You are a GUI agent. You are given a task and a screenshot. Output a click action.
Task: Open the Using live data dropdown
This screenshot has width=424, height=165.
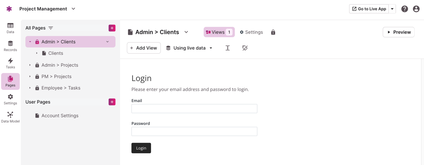coord(189,48)
